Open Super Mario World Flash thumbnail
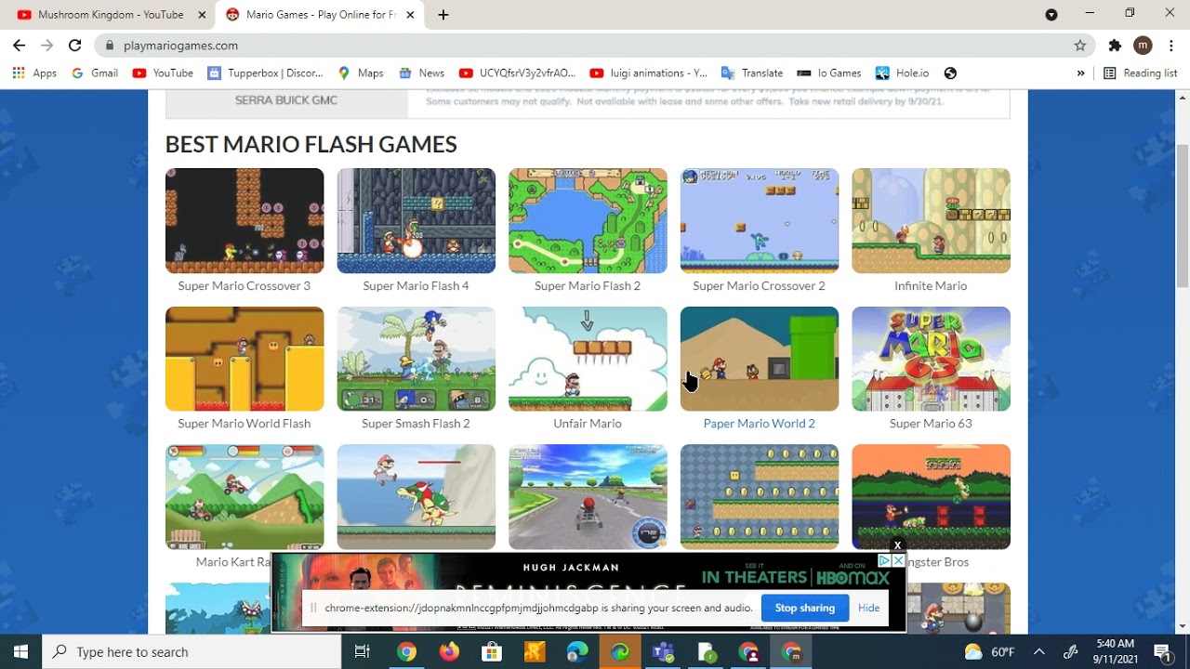This screenshot has height=669, width=1190. pos(245,359)
